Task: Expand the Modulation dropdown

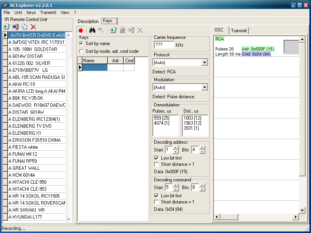Action: coord(204,87)
